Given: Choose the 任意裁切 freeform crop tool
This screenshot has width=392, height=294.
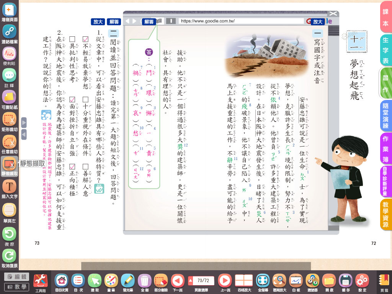Looking at the screenshot, I should (9, 144).
